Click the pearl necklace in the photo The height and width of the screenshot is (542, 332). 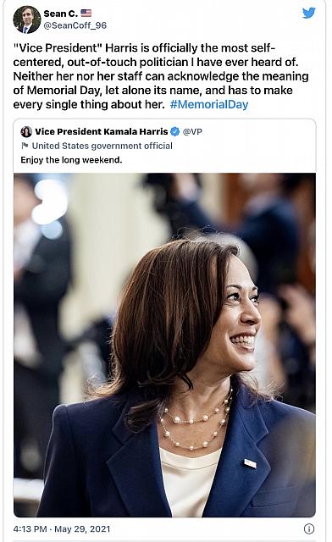[x=196, y=422]
